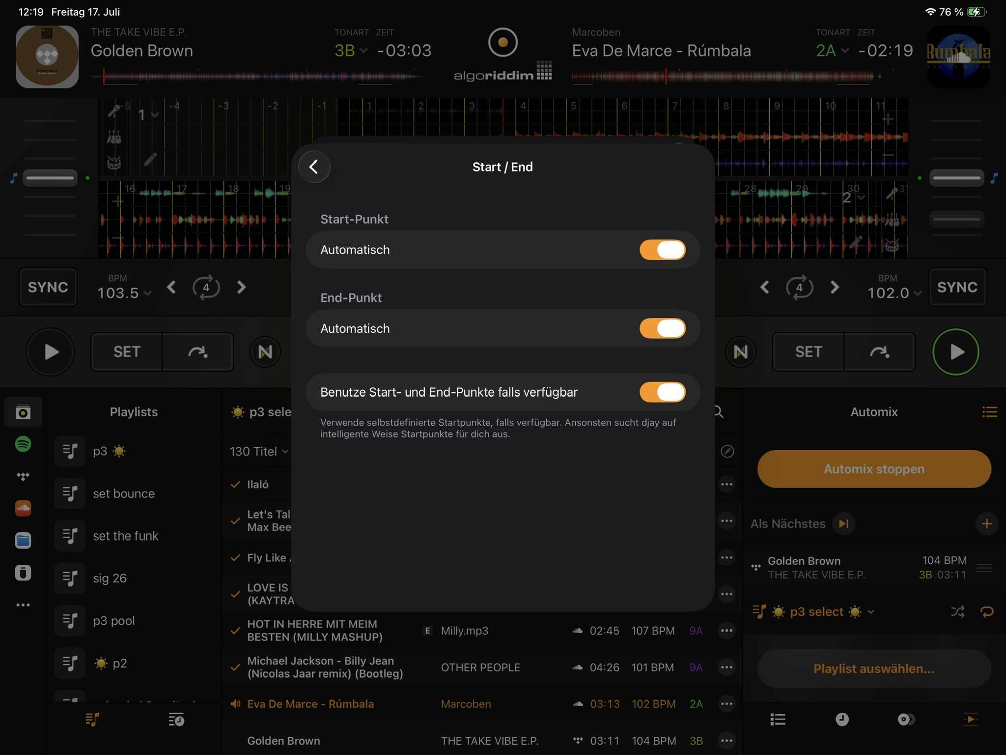
Task: Select the set bounce playlist
Action: [x=134, y=494]
